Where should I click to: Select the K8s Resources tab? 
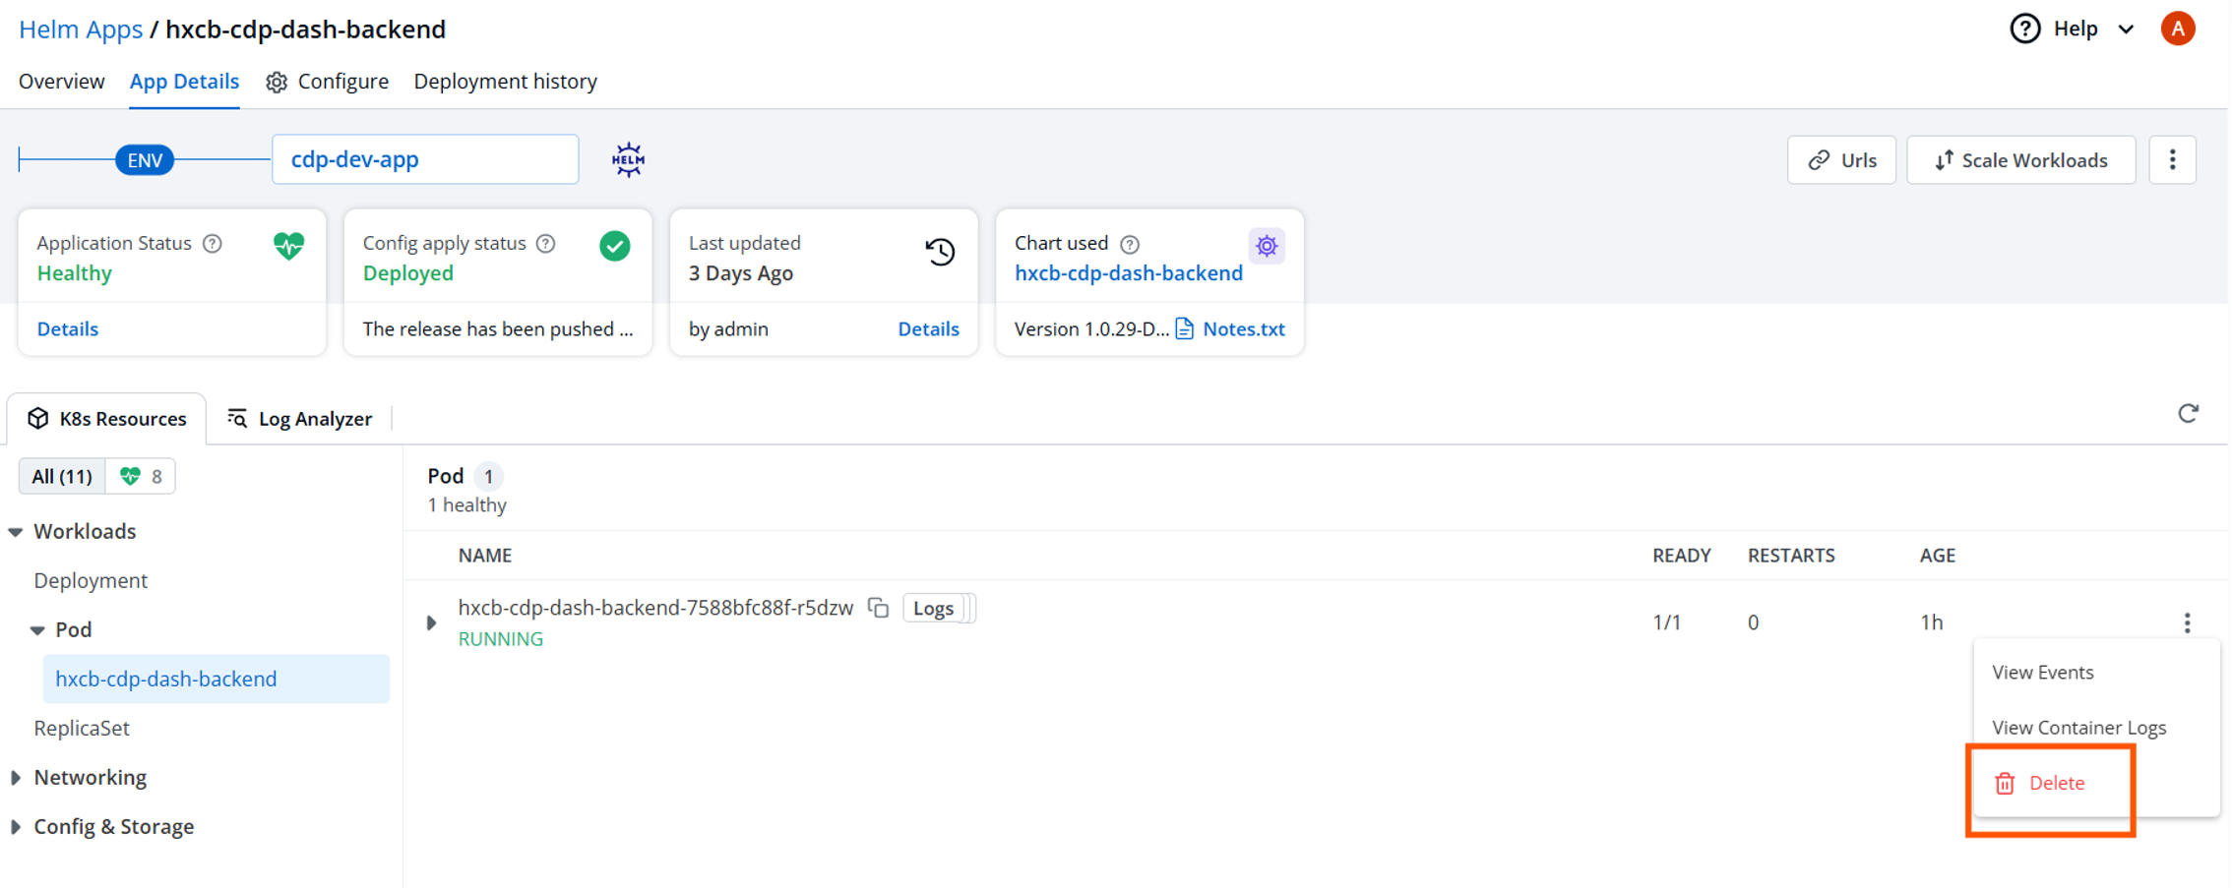[107, 419]
